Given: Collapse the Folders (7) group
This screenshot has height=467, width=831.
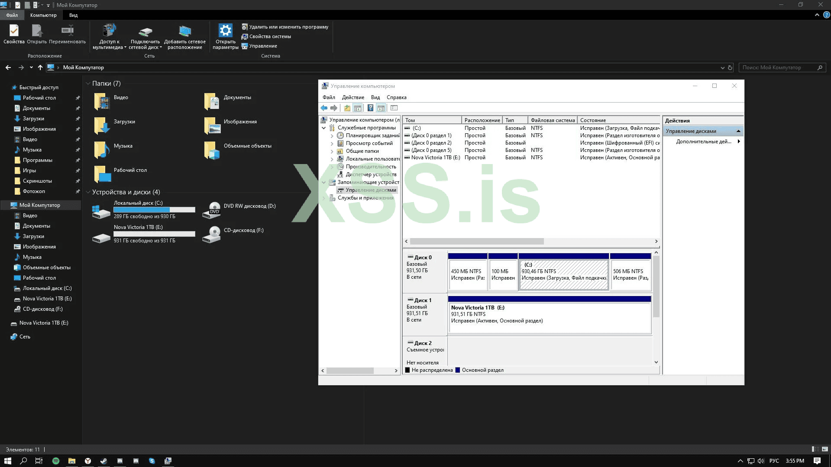Looking at the screenshot, I should coord(88,84).
